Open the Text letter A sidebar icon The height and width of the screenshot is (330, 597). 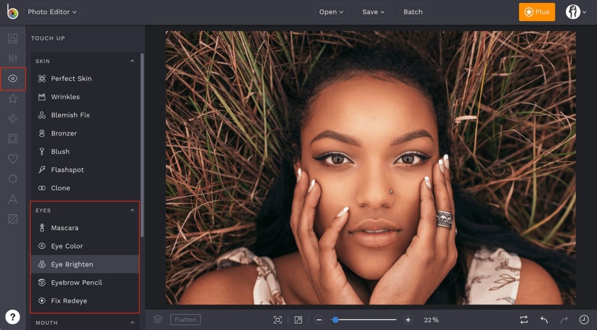pos(13,199)
